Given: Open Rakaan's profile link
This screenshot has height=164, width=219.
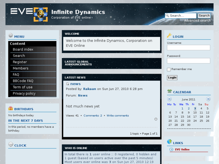Looking at the screenshot, I should [x=89, y=89].
